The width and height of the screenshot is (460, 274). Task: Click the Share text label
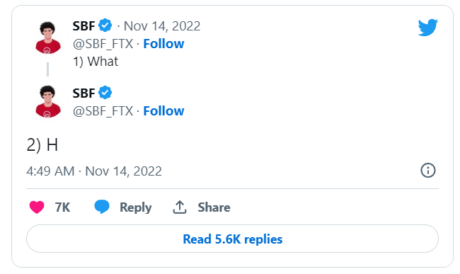pos(214,207)
